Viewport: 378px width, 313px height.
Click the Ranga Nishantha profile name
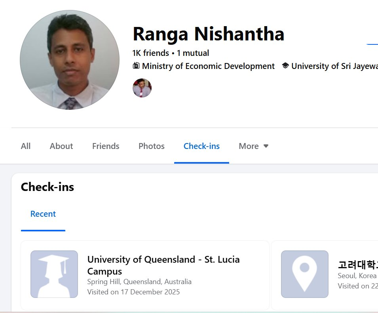209,34
